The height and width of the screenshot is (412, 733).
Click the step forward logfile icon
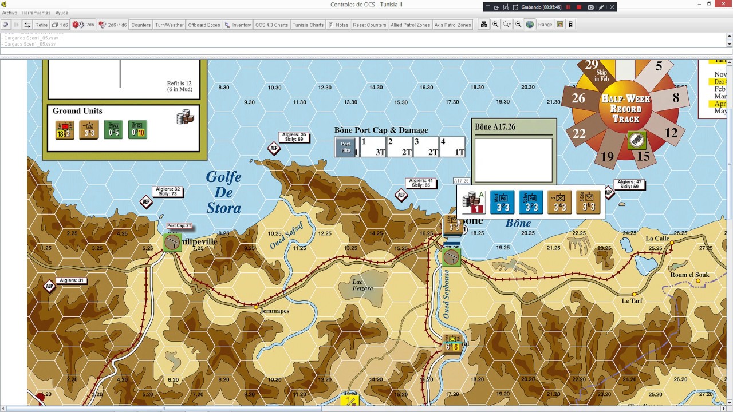(17, 25)
